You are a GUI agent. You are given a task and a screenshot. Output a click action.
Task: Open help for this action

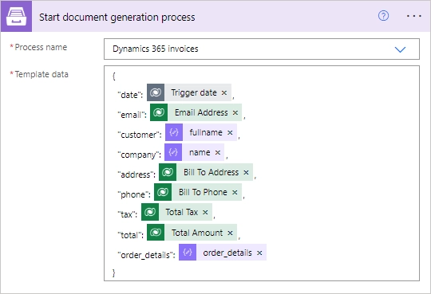[383, 16]
